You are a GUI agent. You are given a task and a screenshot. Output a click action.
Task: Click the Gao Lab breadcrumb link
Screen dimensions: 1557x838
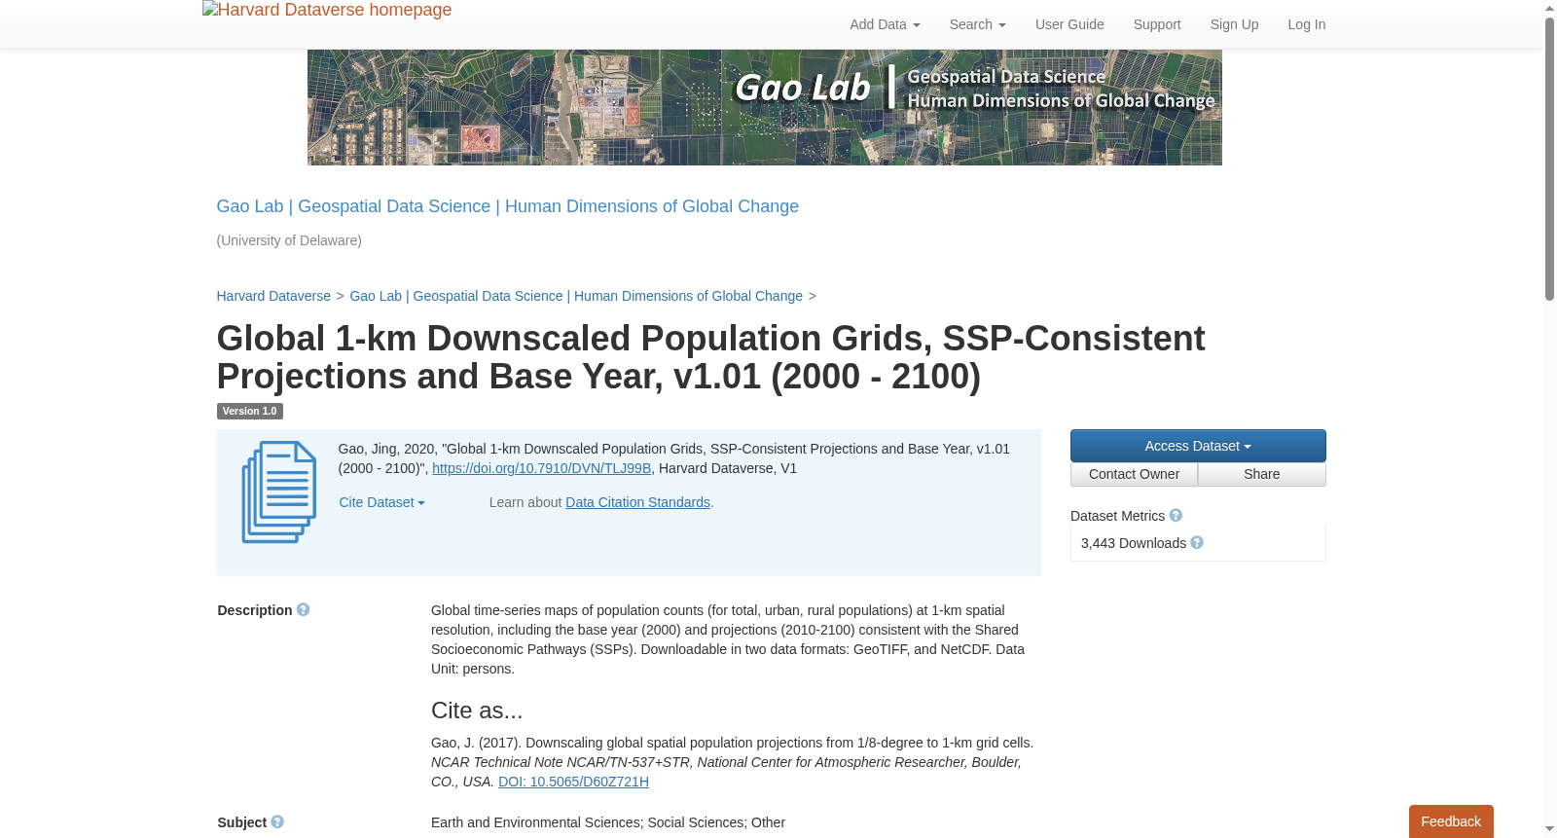point(576,296)
